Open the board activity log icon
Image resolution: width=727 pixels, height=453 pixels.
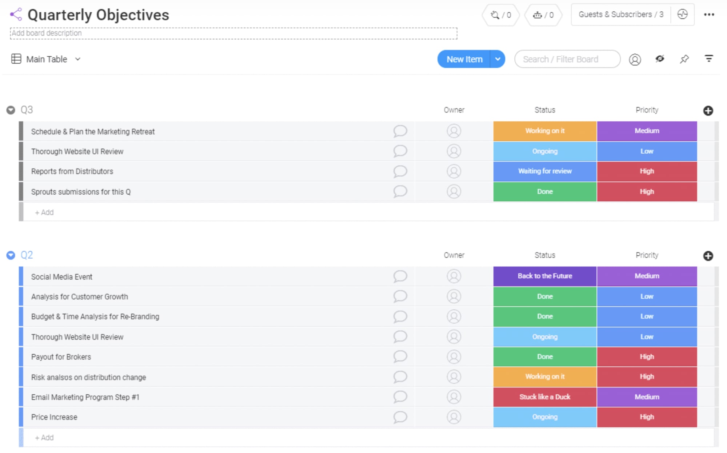click(x=682, y=15)
